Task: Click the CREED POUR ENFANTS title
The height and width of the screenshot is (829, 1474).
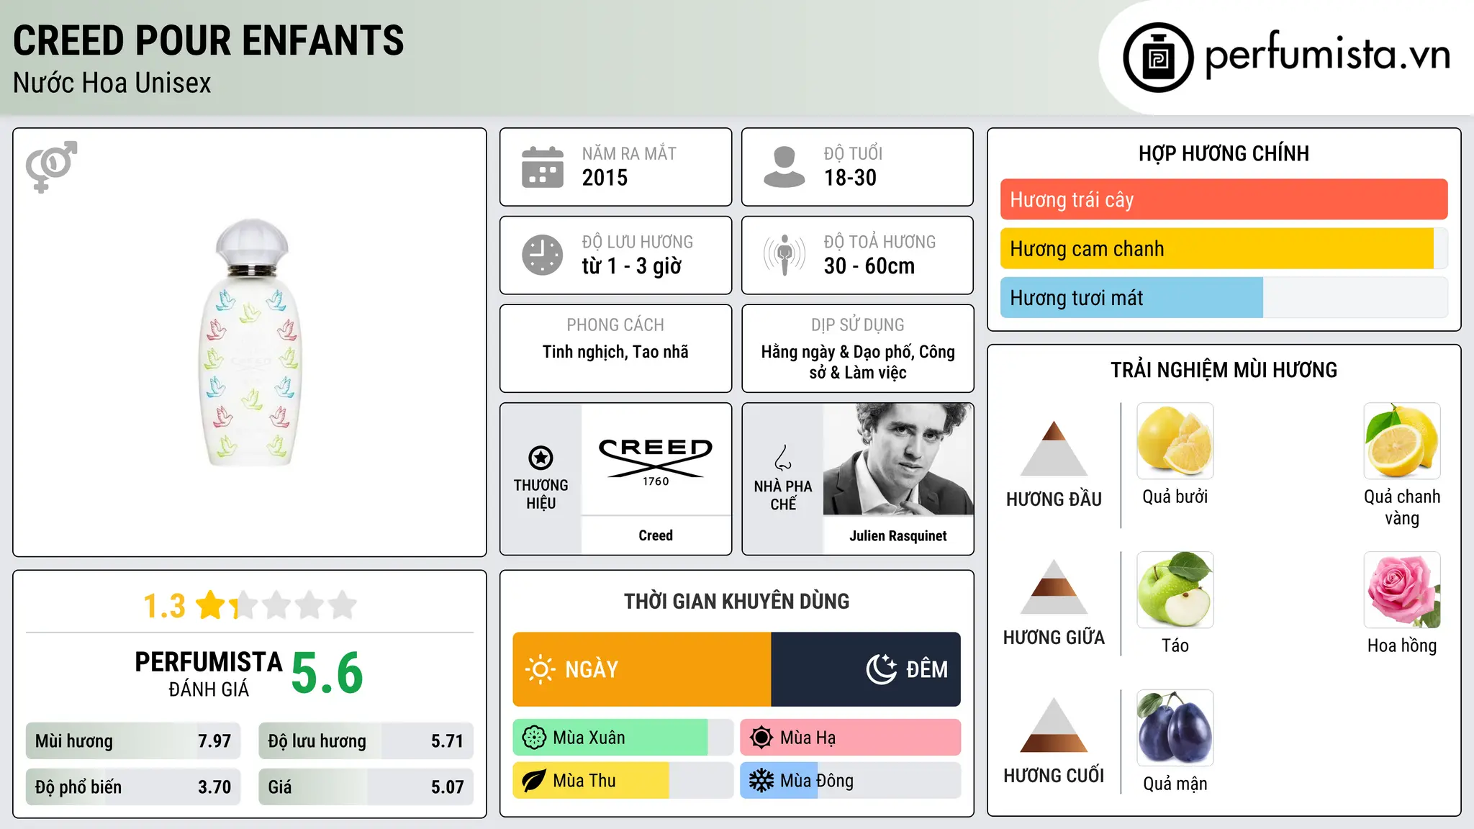Action: coord(209,40)
